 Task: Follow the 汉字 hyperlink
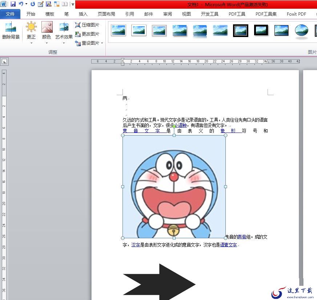point(136,245)
